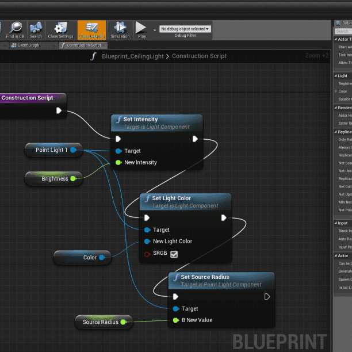352x352 pixels.
Task: Click the Find in CB toolbar icon
Action: 16,30
